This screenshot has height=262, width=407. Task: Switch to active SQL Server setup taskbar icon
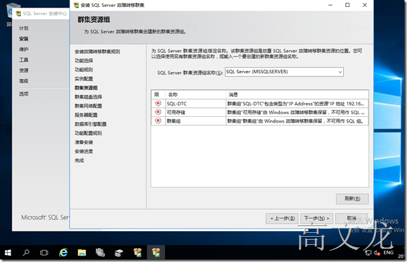click(156, 253)
